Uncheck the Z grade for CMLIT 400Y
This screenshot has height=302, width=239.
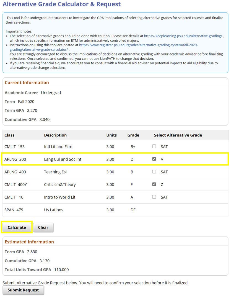(154, 184)
